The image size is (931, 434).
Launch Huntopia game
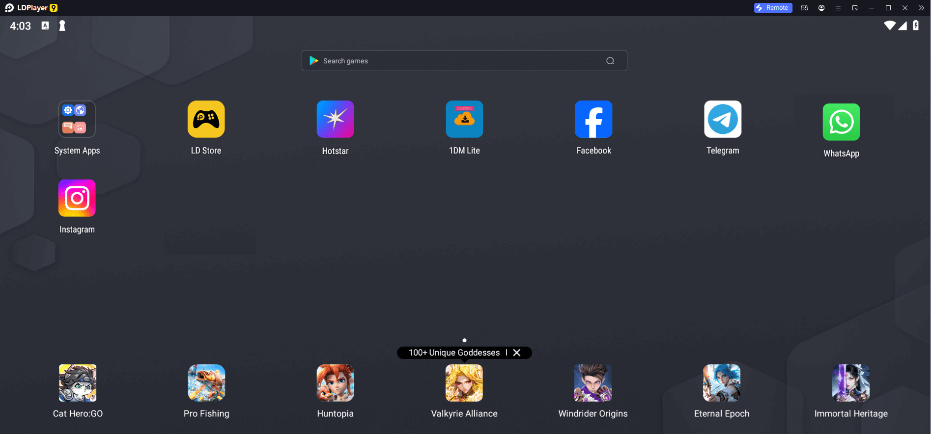coord(336,383)
